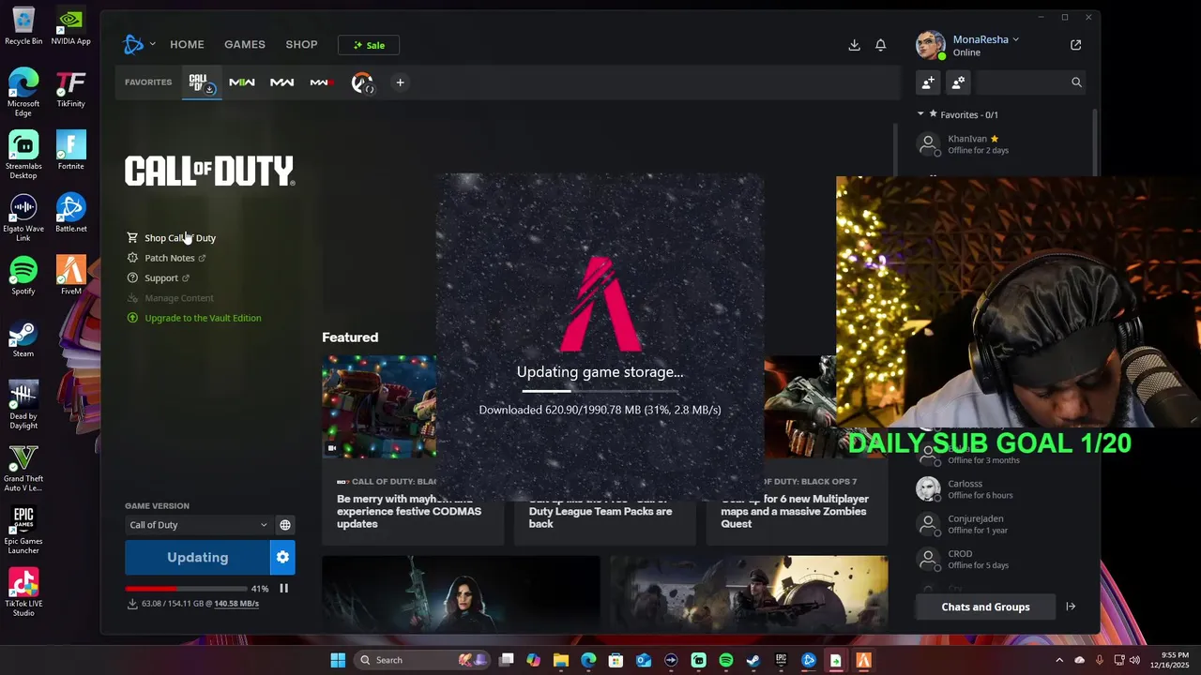The width and height of the screenshot is (1201, 675).
Task: Click the FiveM game storage progress bar
Action: pyautogui.click(x=600, y=390)
